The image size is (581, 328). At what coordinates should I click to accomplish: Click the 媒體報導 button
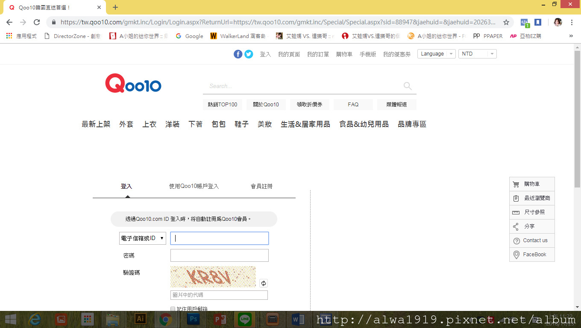click(x=397, y=105)
